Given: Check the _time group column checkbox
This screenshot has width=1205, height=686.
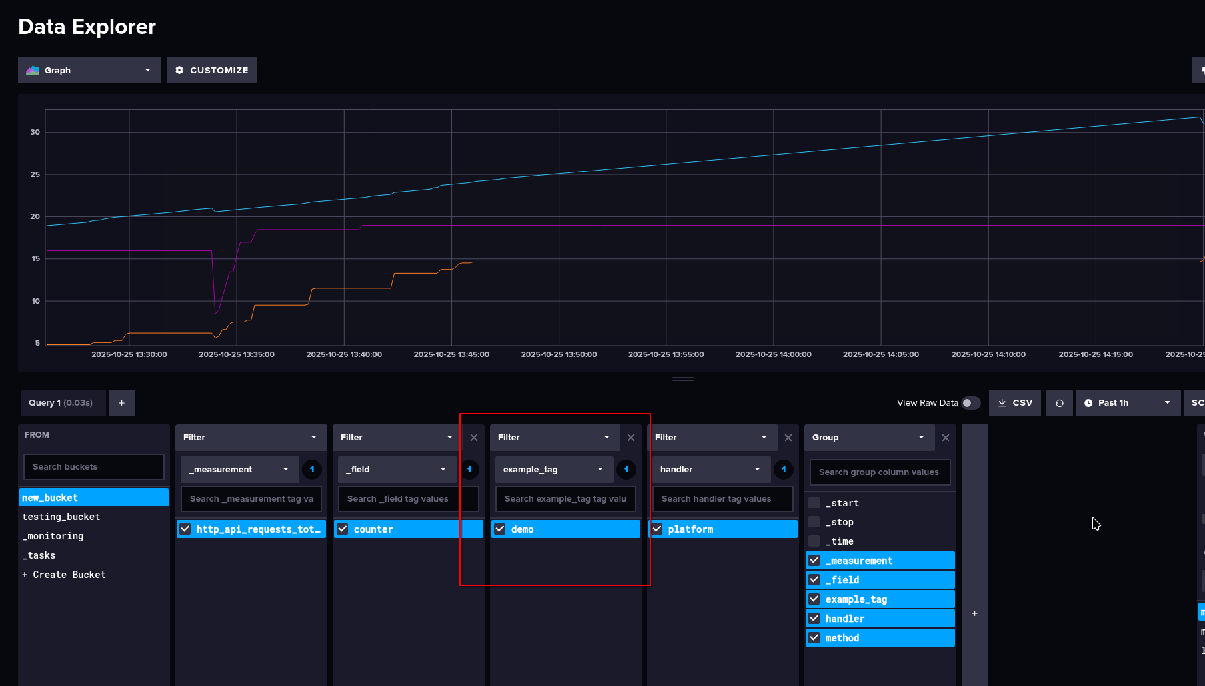Looking at the screenshot, I should click(x=814, y=541).
